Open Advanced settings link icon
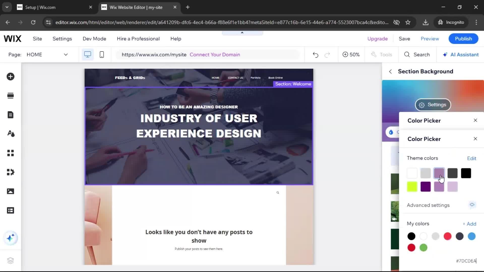This screenshot has width=484, height=272. click(472, 205)
